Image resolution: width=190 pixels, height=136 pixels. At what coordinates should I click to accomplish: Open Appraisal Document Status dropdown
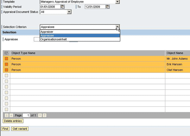tap(69, 12)
